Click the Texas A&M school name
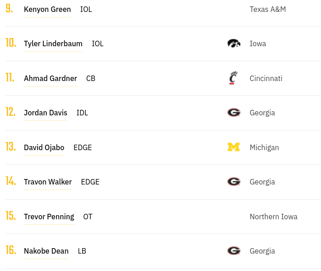The image size is (321, 271). pyautogui.click(x=268, y=10)
